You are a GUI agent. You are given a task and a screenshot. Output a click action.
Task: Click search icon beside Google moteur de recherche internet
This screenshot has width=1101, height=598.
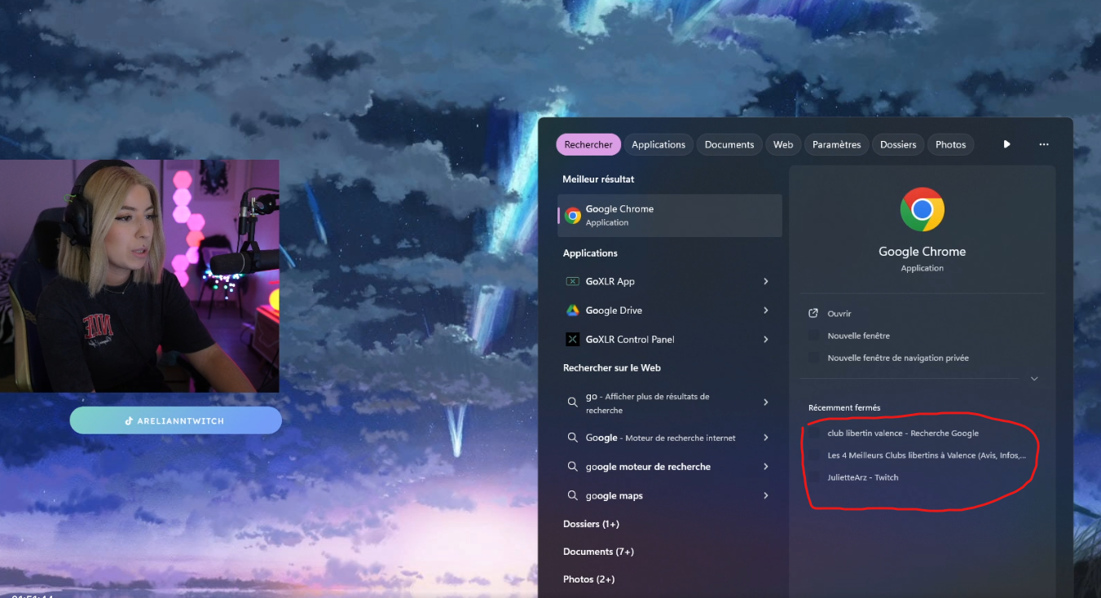572,438
